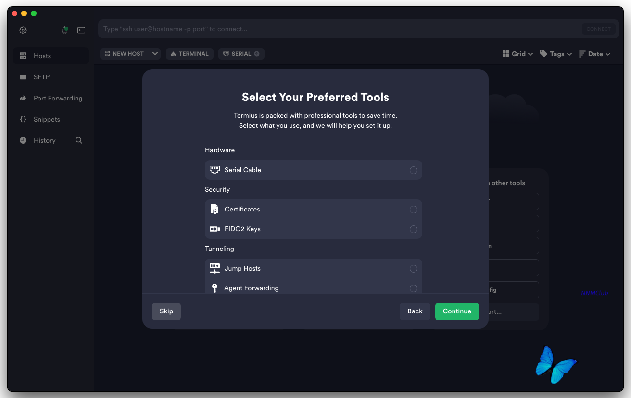The height and width of the screenshot is (398, 631).
Task: Launch a TERMINAL from the toolbar
Action: (190, 54)
